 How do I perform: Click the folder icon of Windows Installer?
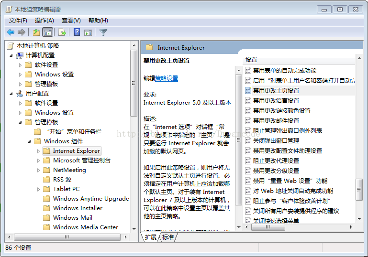coord(46,208)
